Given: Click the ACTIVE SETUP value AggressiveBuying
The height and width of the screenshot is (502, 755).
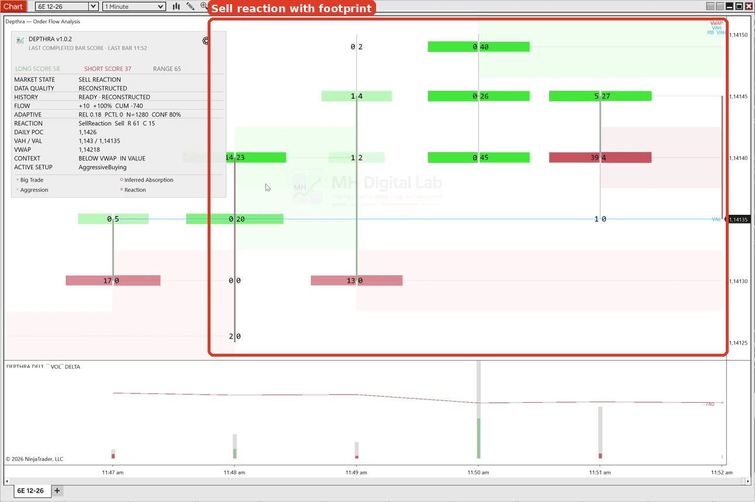Looking at the screenshot, I should [x=103, y=168].
